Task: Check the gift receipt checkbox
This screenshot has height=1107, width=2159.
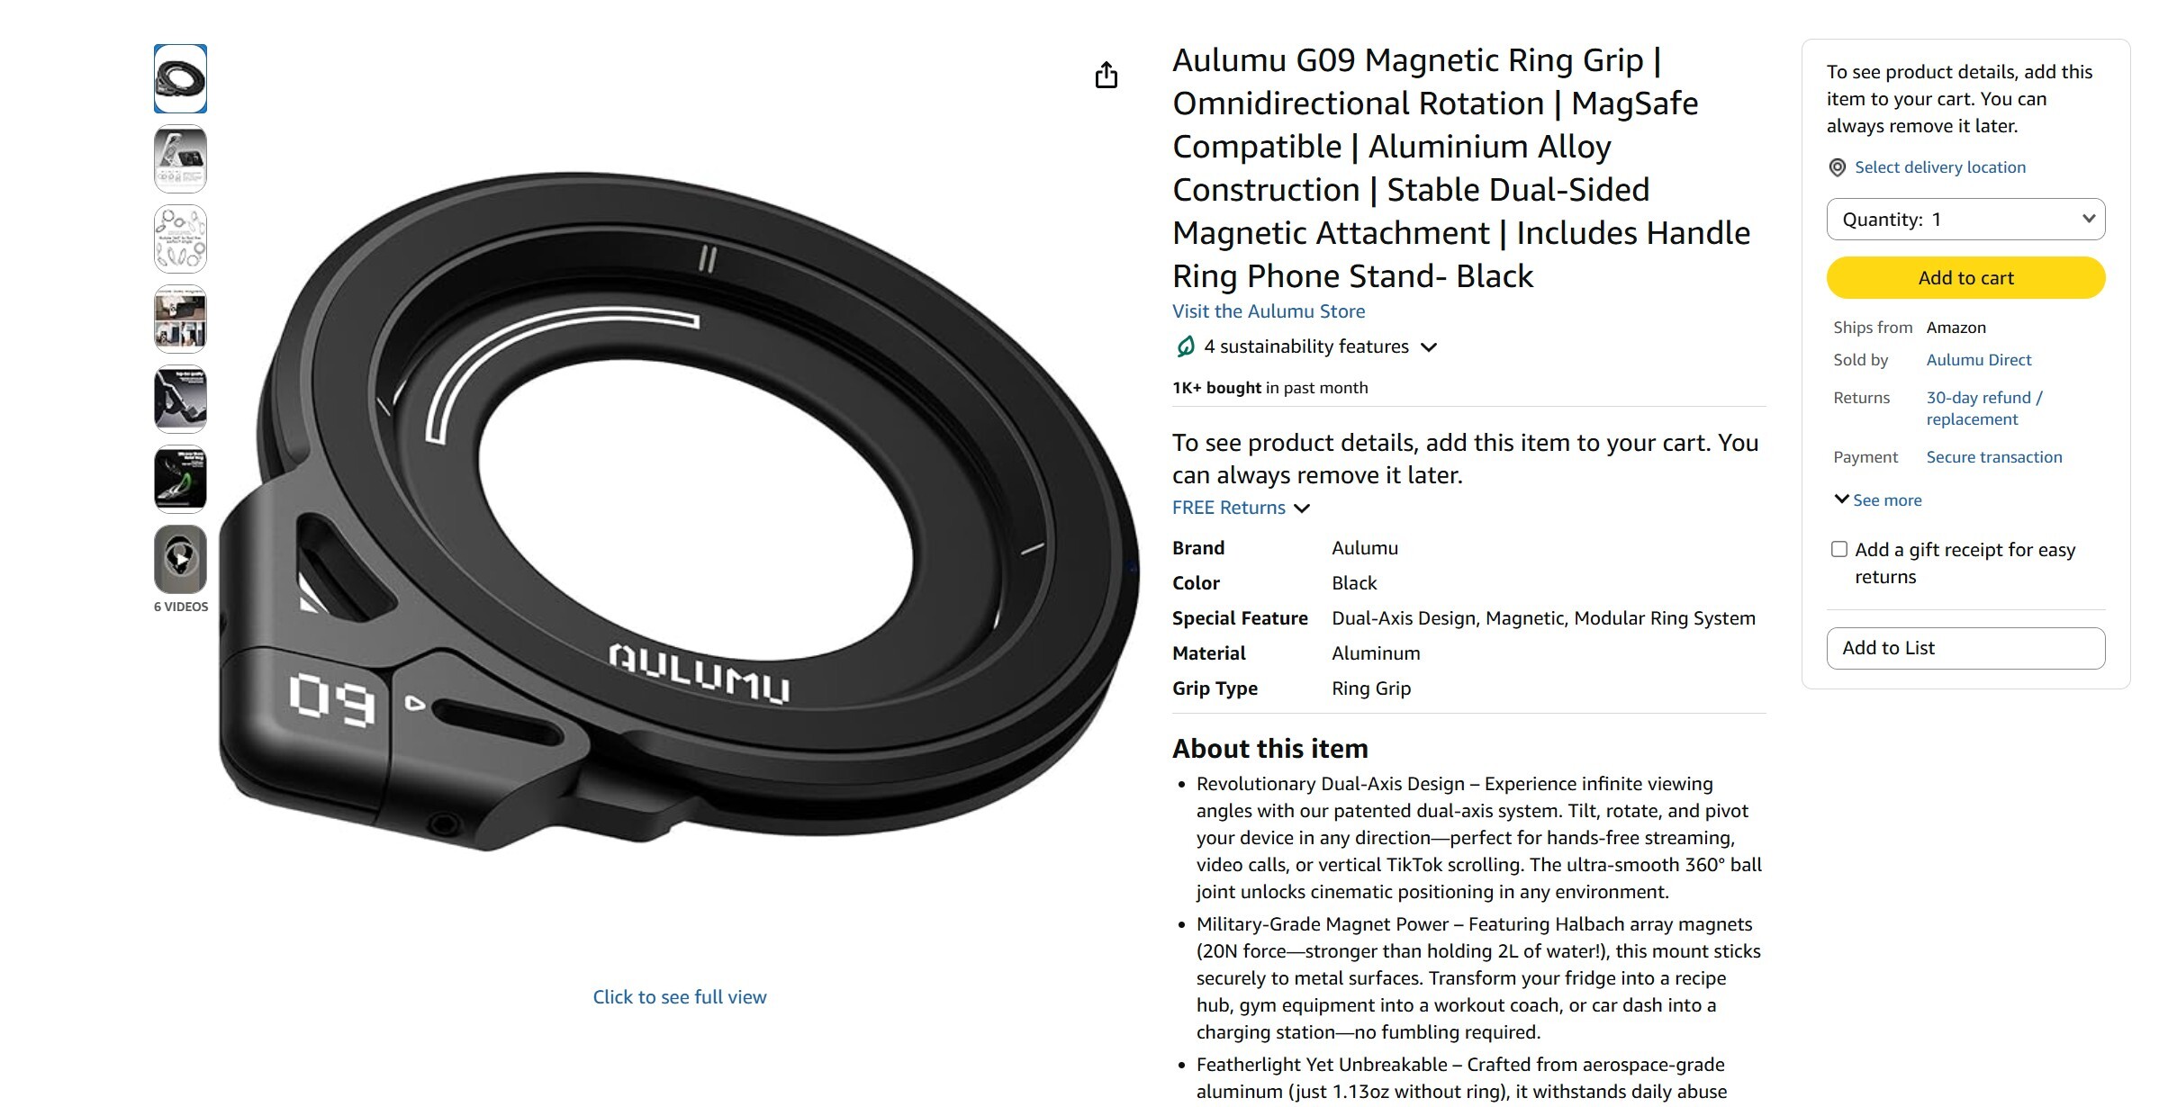Action: 1839,549
